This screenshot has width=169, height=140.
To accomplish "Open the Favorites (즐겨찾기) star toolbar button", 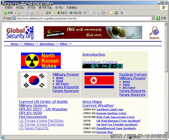I will [60, 13].
